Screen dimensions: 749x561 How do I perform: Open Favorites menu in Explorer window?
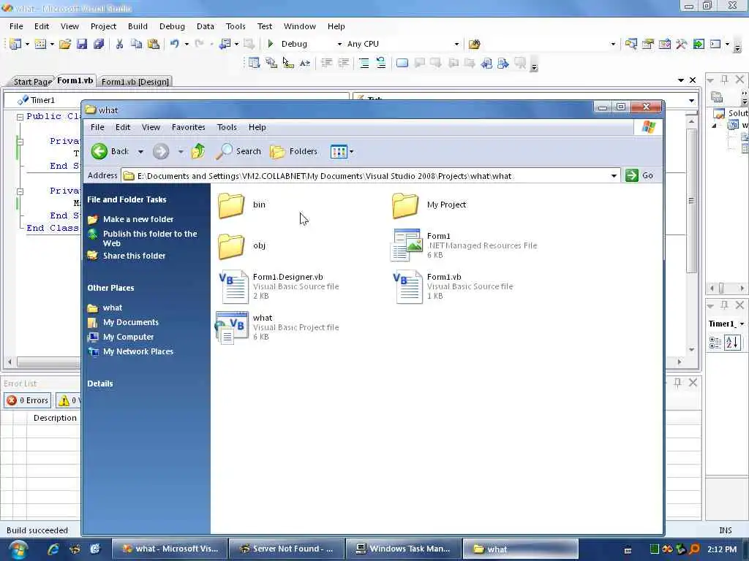click(x=188, y=127)
